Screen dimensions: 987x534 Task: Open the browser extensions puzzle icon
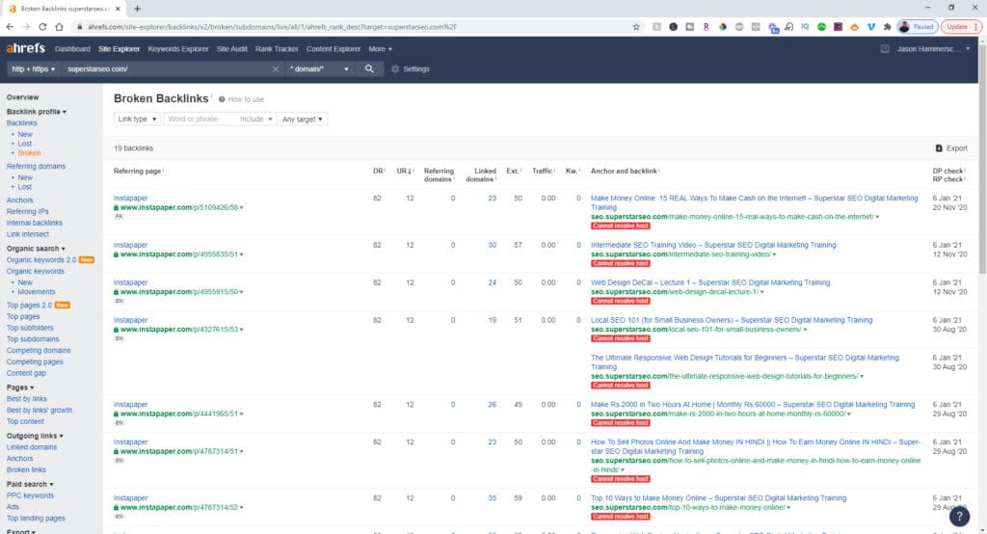pos(888,27)
